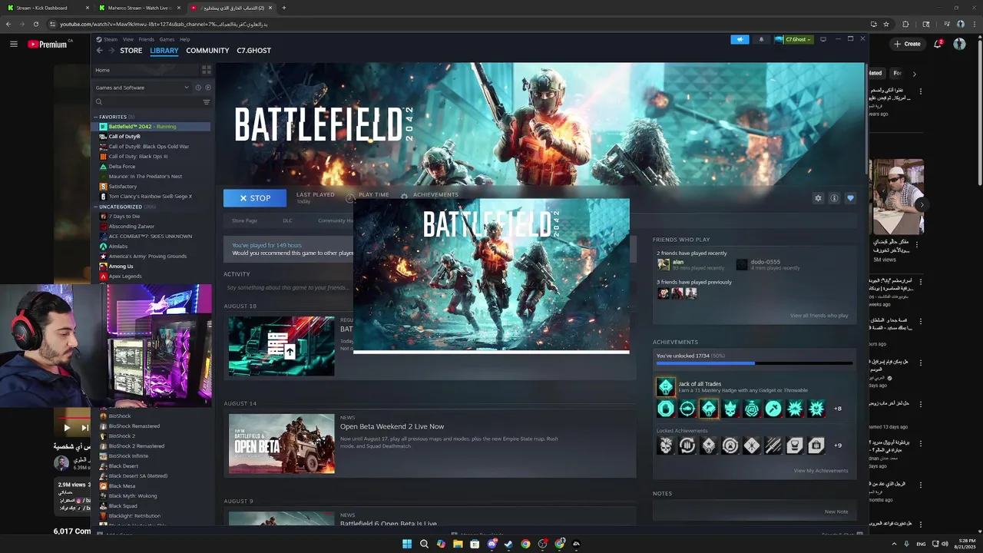Stop the running game with STOP button

(x=255, y=198)
